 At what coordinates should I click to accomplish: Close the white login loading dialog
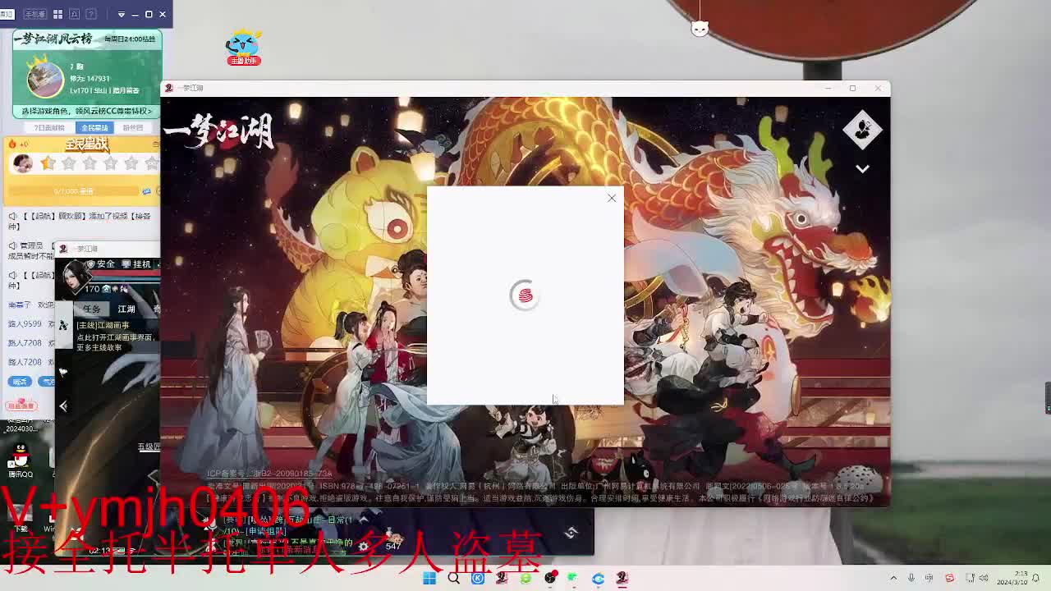612,198
